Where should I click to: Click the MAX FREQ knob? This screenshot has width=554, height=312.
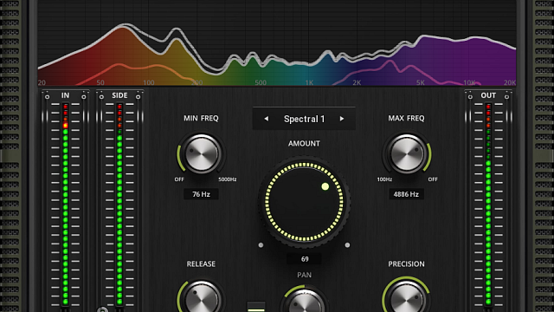click(x=407, y=154)
